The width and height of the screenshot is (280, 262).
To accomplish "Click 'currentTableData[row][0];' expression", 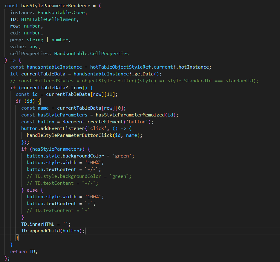I will pos(91,108).
